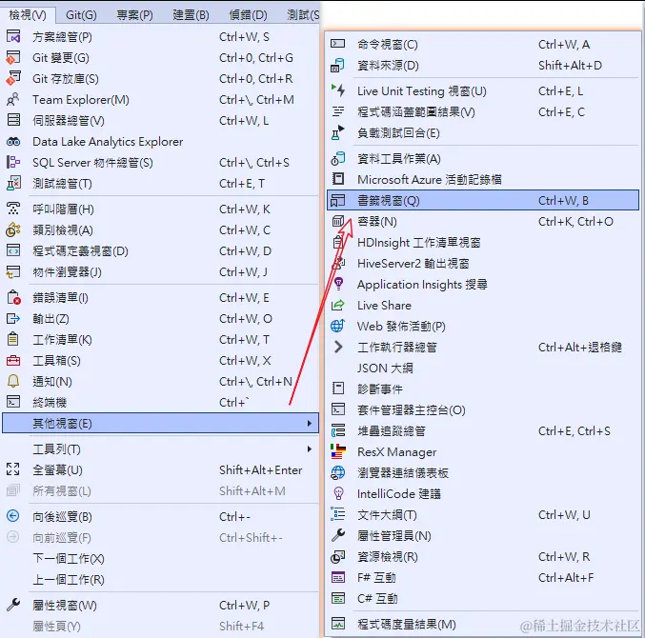This screenshot has width=645, height=638.
Task: Open Web 發佈活動(P) entry
Action: pyautogui.click(x=483, y=326)
